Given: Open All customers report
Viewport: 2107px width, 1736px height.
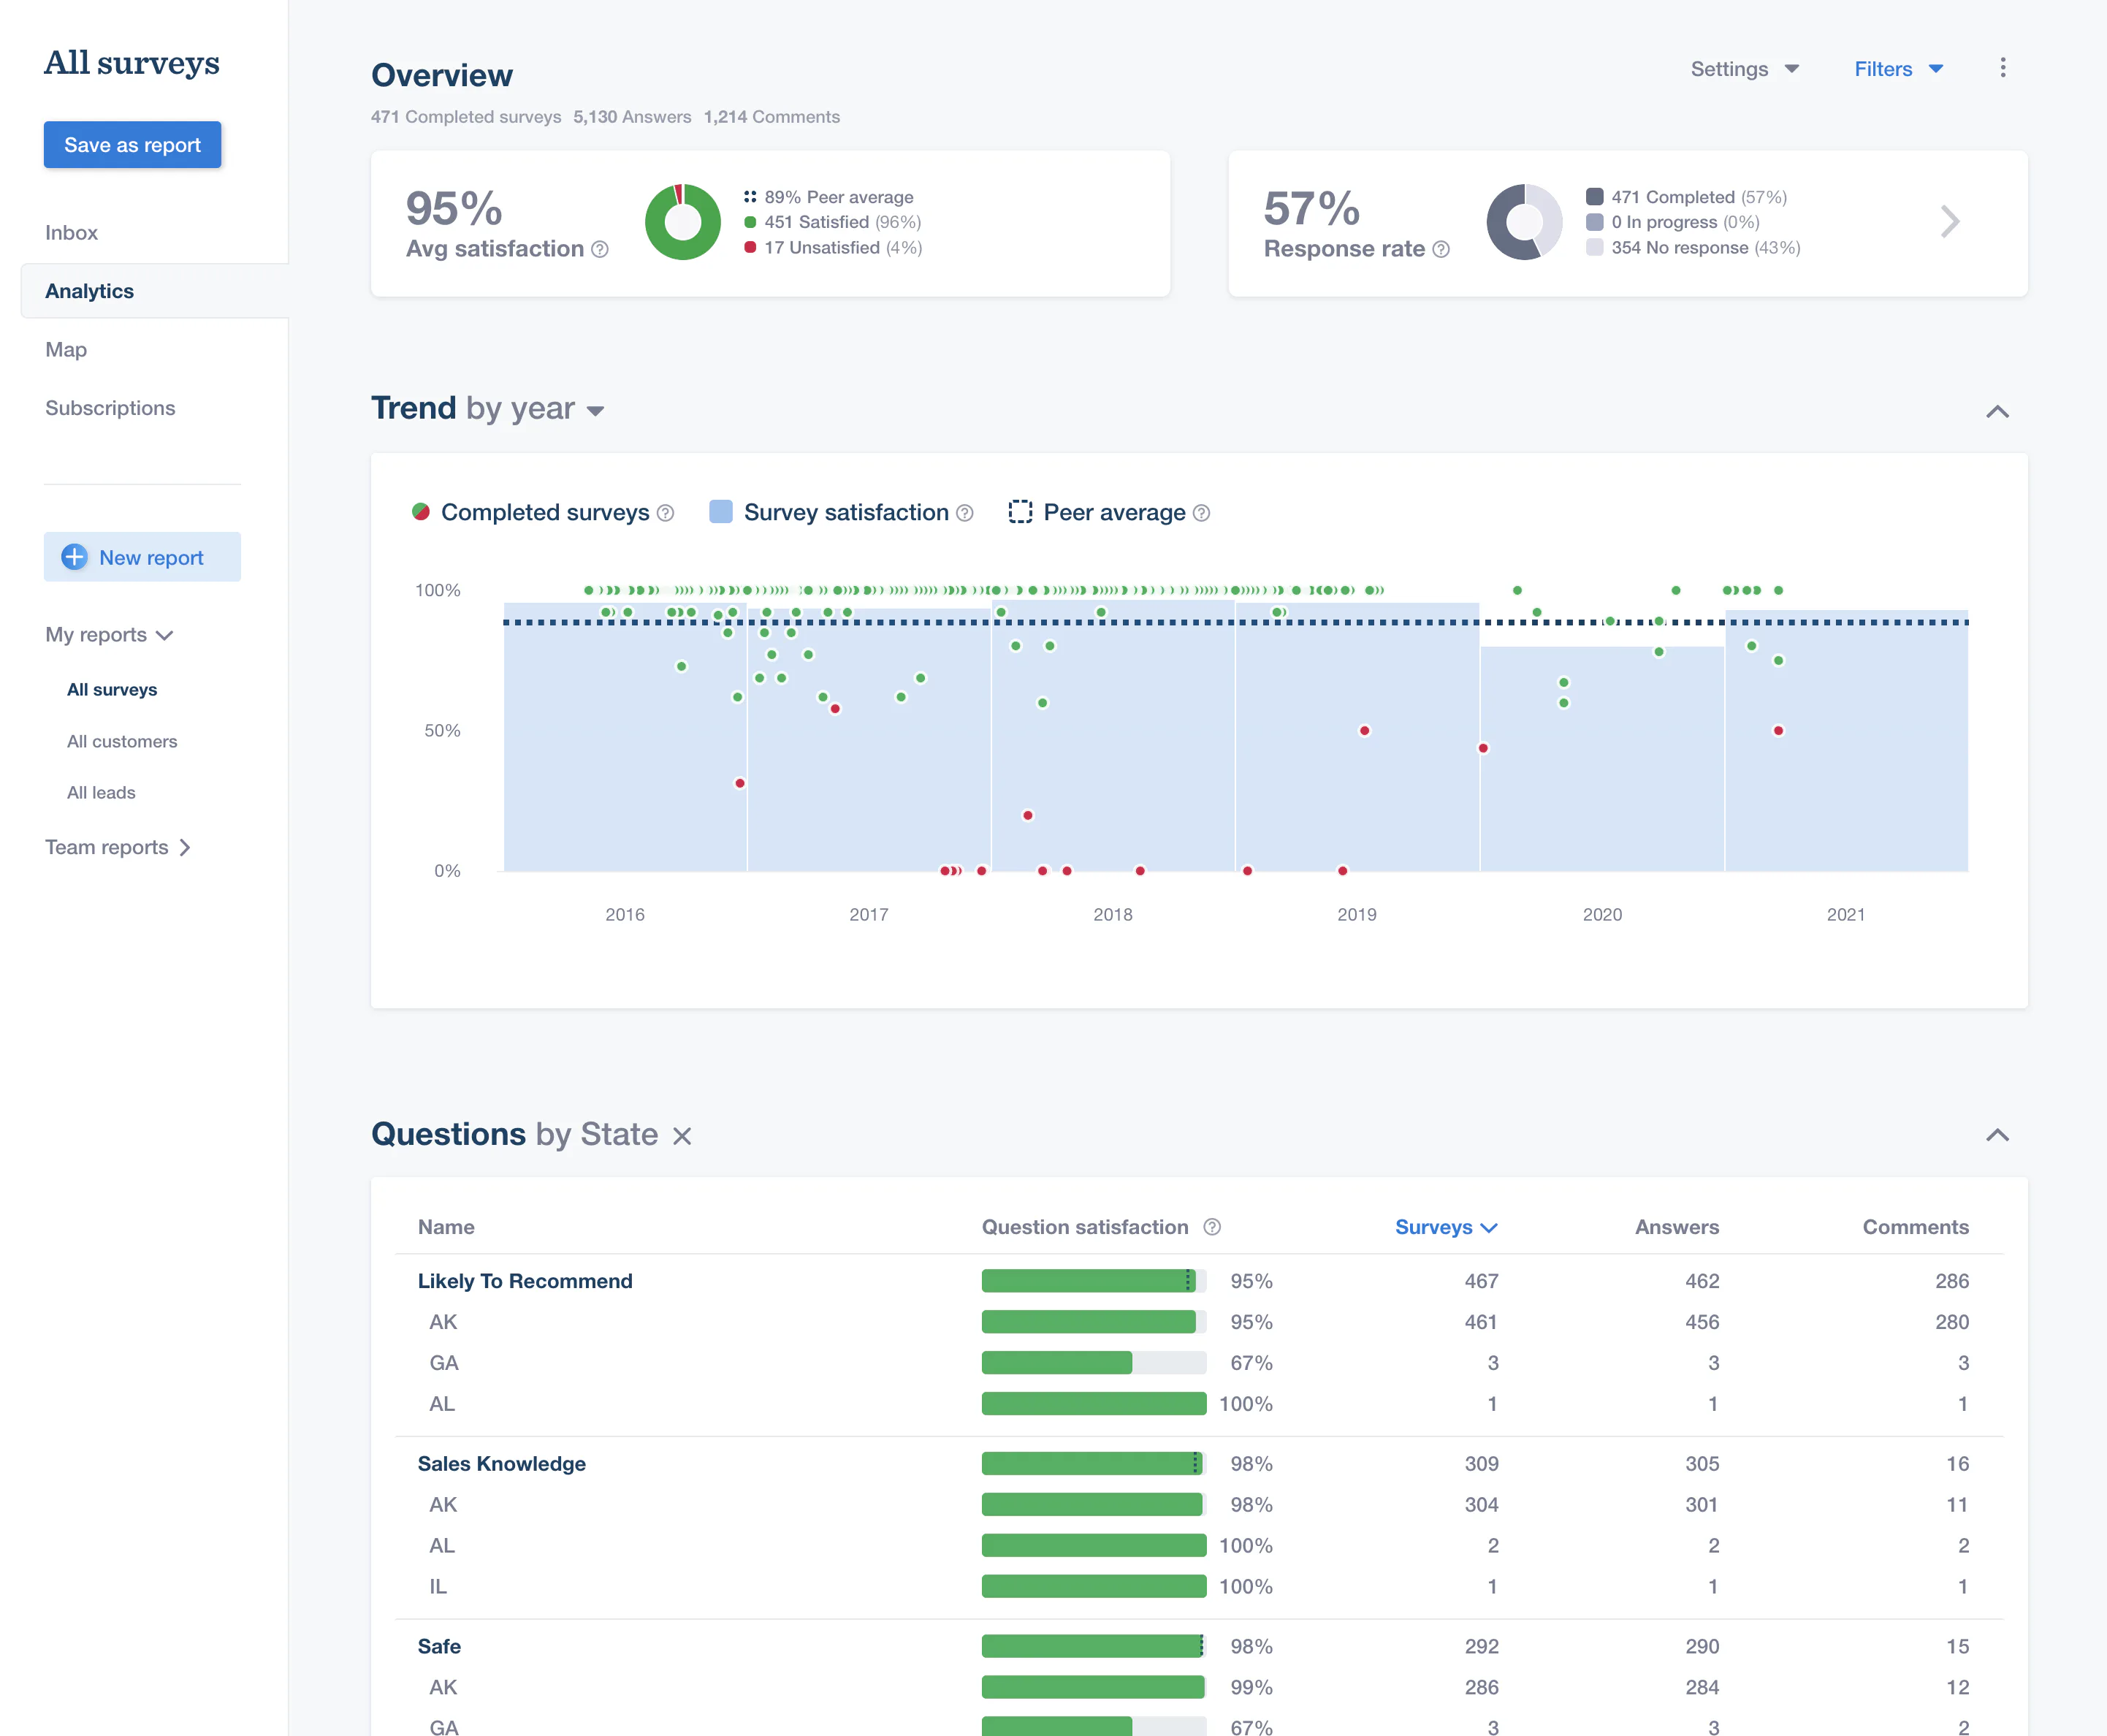Looking at the screenshot, I should 122,741.
